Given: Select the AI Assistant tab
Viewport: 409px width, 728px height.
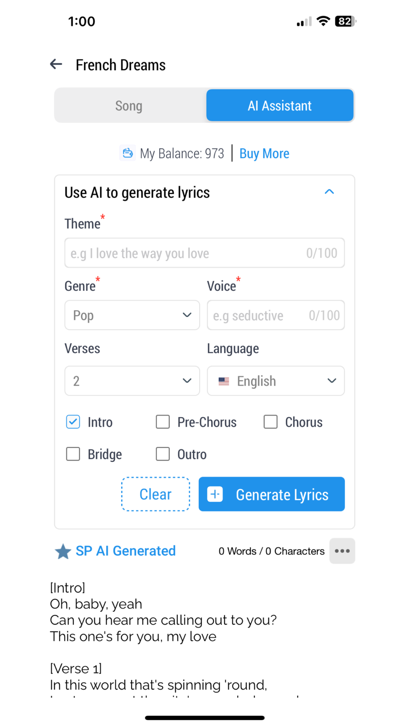Looking at the screenshot, I should [x=280, y=106].
